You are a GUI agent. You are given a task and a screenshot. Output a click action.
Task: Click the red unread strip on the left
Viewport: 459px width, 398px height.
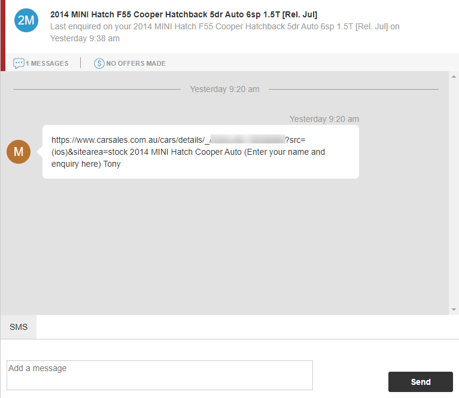coord(2,35)
